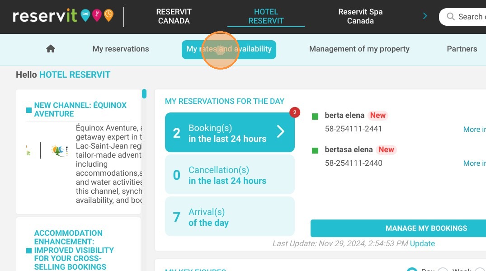
Task: Click the news panel scrollbar handle
Action: pyautogui.click(x=144, y=93)
